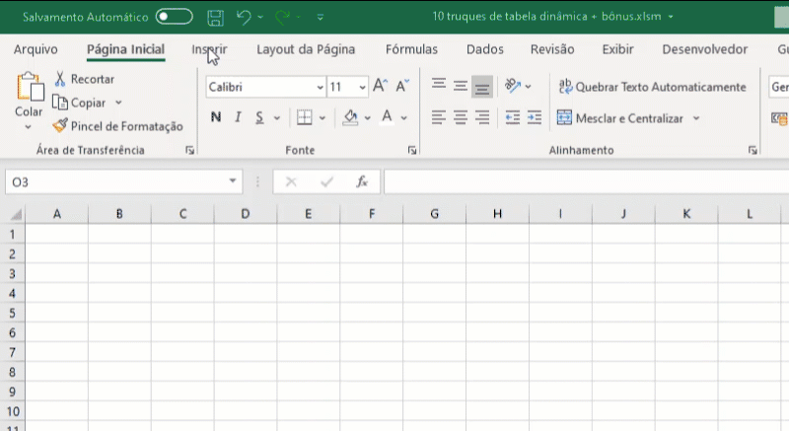Open the Name Box dropdown arrow
Screen dimensions: 789x431
[x=233, y=181]
